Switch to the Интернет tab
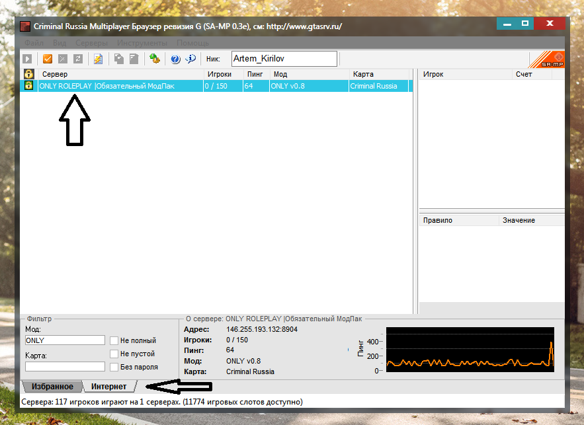Viewport: 584px width, 425px height. coord(108,386)
